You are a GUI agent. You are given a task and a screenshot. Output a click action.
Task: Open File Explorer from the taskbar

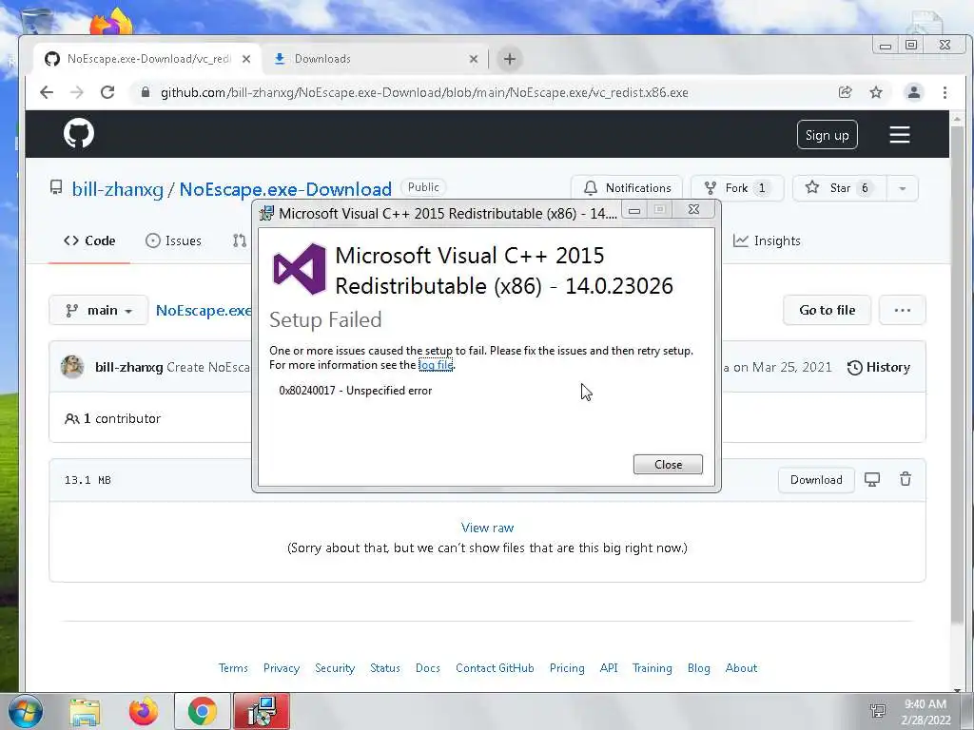pyautogui.click(x=85, y=711)
